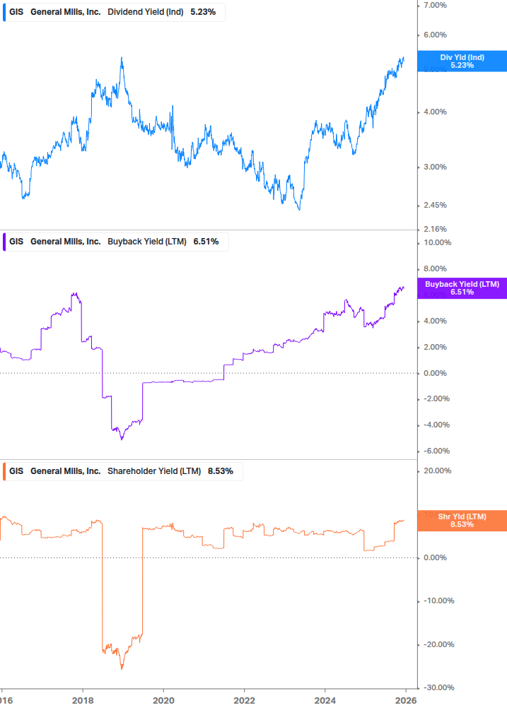Select the blue Div Yld (Ind) 5.23% axis tag
507x710 pixels.
[462, 61]
